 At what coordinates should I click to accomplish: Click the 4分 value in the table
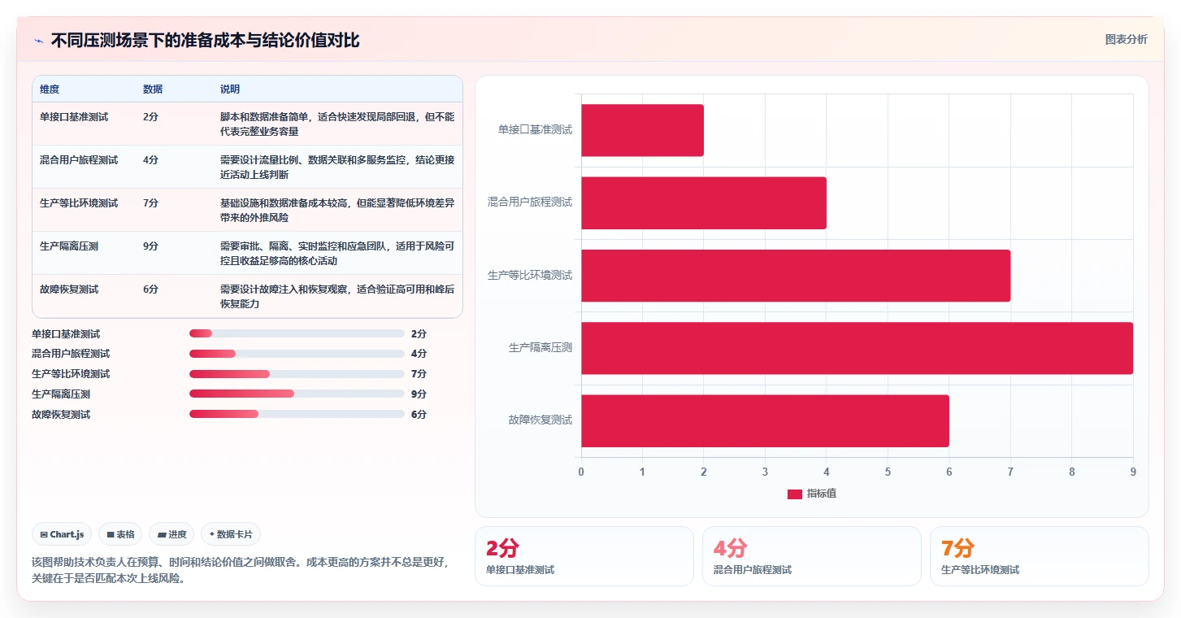click(150, 160)
